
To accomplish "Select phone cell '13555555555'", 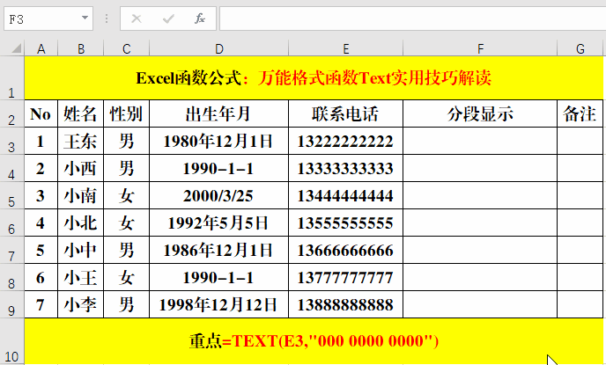I will [345, 223].
